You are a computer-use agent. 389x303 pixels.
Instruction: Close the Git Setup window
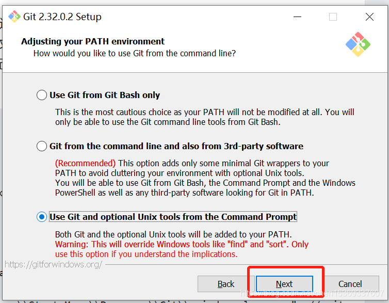[x=369, y=17]
